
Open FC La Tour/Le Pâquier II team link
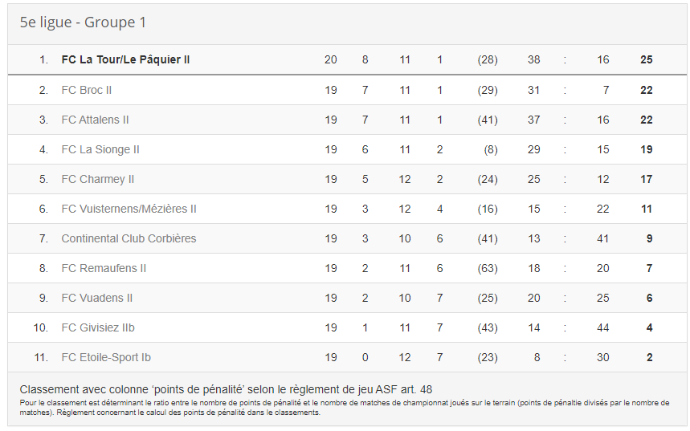(x=125, y=60)
